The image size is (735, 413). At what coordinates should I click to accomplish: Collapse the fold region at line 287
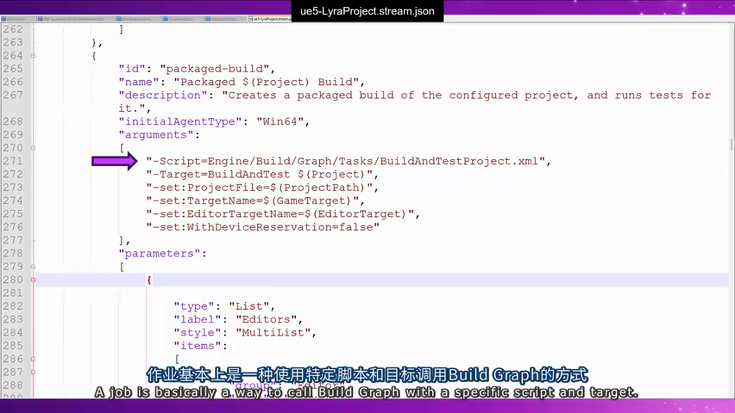click(33, 372)
